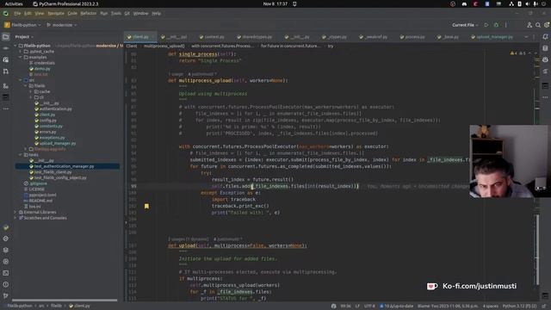Open the File menu
Image resolution: width=551 pixels, height=310 pixels.
pos(17,14)
